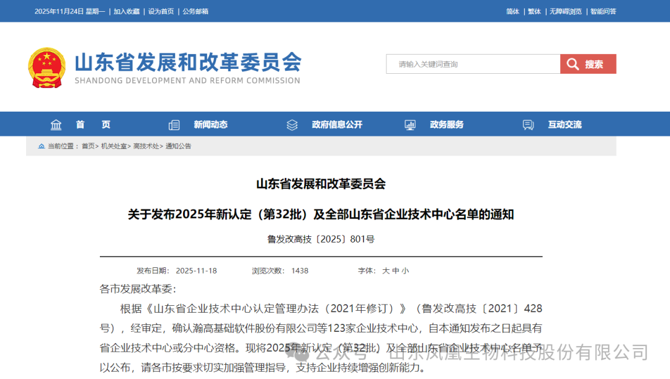Click the magnifier icon in search button
670x379 pixels.
click(573, 64)
